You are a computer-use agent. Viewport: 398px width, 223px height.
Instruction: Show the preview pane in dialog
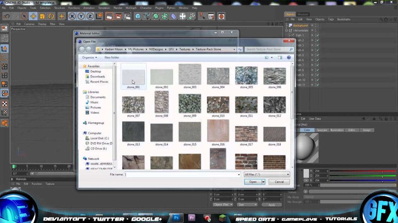tap(280, 58)
